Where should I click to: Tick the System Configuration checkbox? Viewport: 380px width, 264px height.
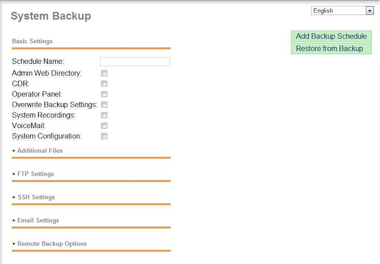[x=104, y=136]
